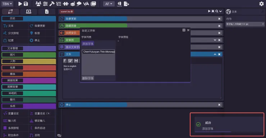Open the V/A font tool icon
Viewport: 266px width, 138px height.
(86, 4)
